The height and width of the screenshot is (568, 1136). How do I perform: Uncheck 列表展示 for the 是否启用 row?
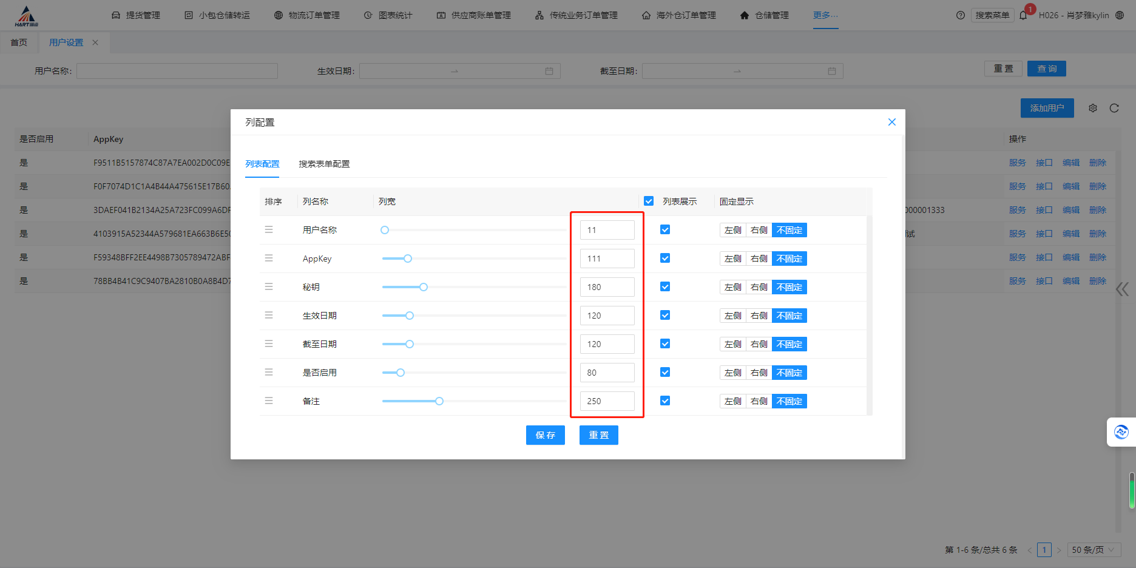pyautogui.click(x=665, y=372)
